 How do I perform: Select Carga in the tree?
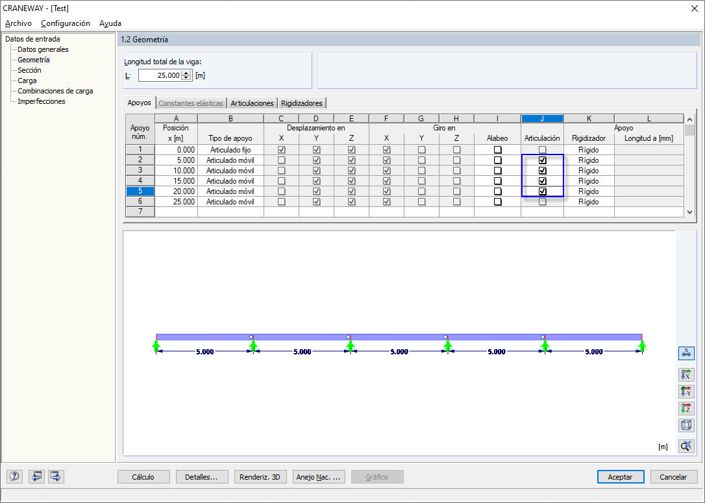coord(27,80)
